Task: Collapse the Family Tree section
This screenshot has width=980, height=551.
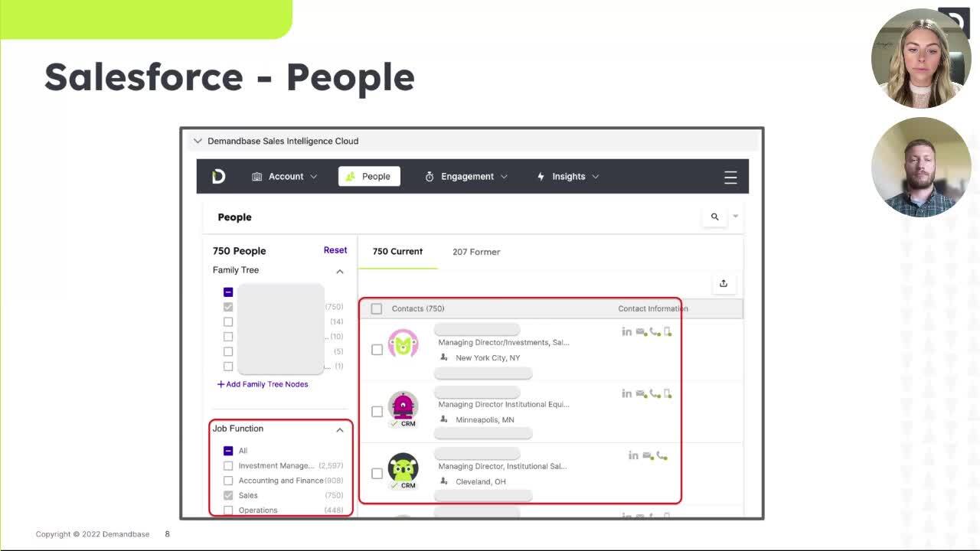Action: pos(340,271)
